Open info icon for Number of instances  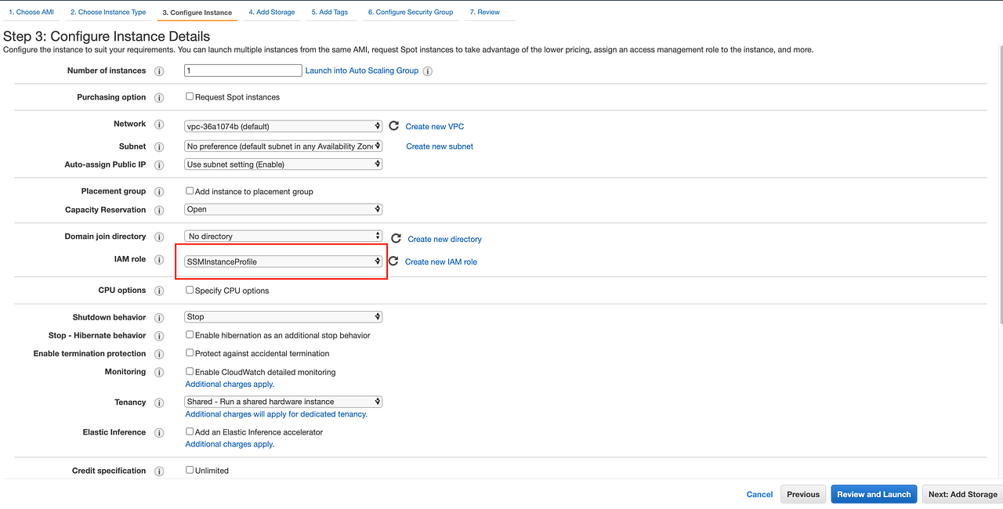click(159, 71)
